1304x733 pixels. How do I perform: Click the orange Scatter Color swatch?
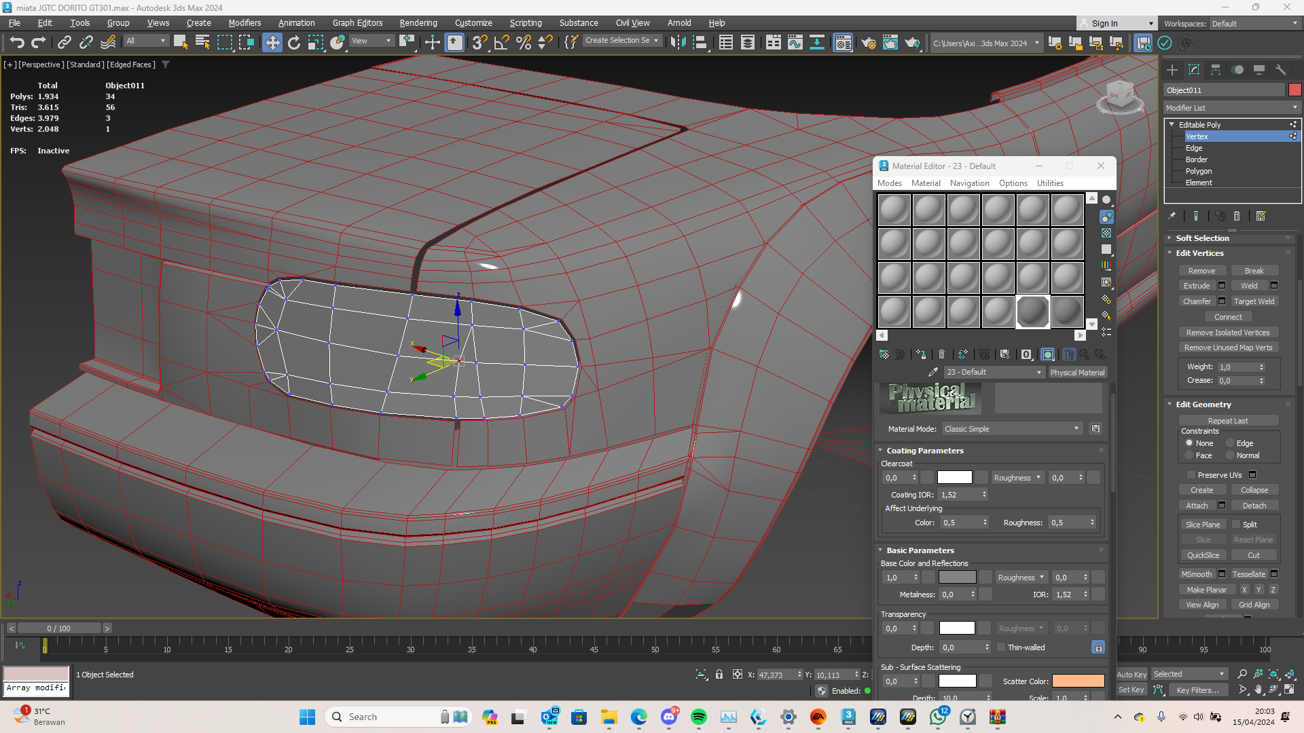tap(1078, 681)
